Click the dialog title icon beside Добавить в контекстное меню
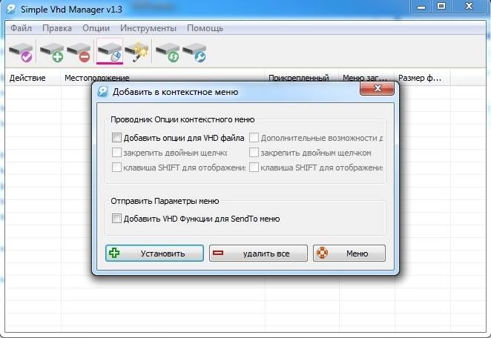 102,92
